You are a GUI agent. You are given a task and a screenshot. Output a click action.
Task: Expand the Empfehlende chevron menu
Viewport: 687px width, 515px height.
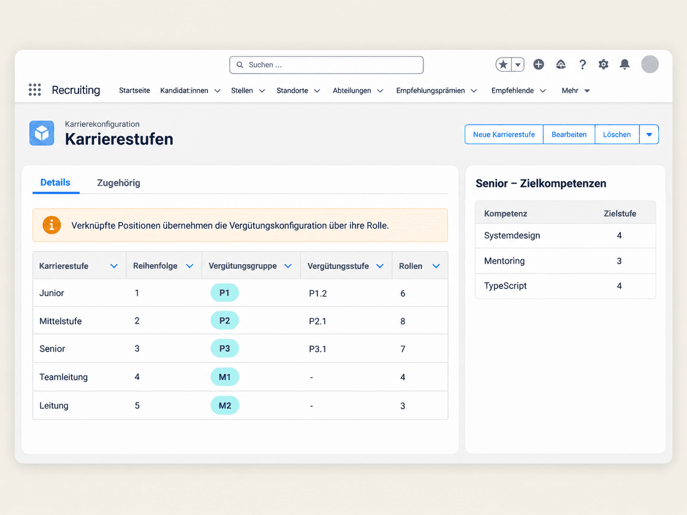click(543, 91)
